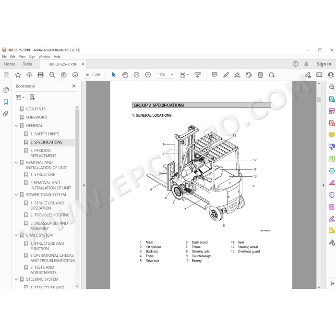
Task: Click the stamp tool icon
Action: tap(249, 75)
